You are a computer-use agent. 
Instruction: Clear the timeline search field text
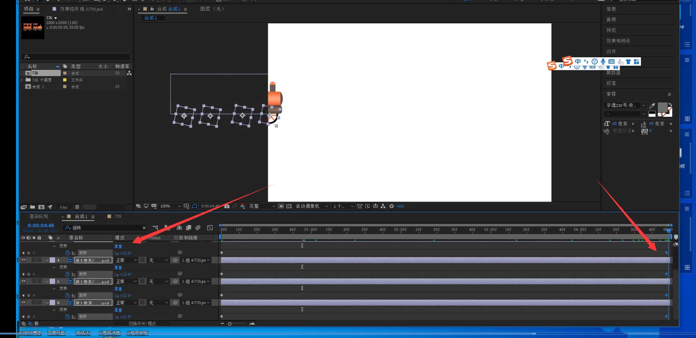[144, 228]
